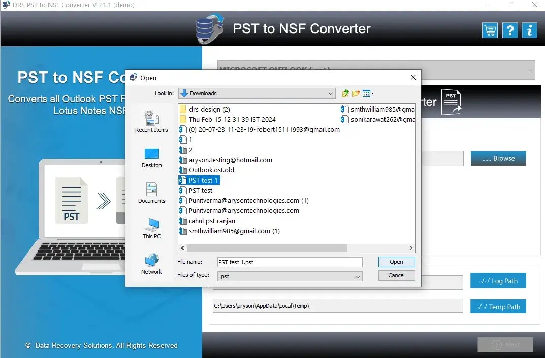Open Network location shortcut
Image resolution: width=545 pixels, height=358 pixels.
point(151,264)
